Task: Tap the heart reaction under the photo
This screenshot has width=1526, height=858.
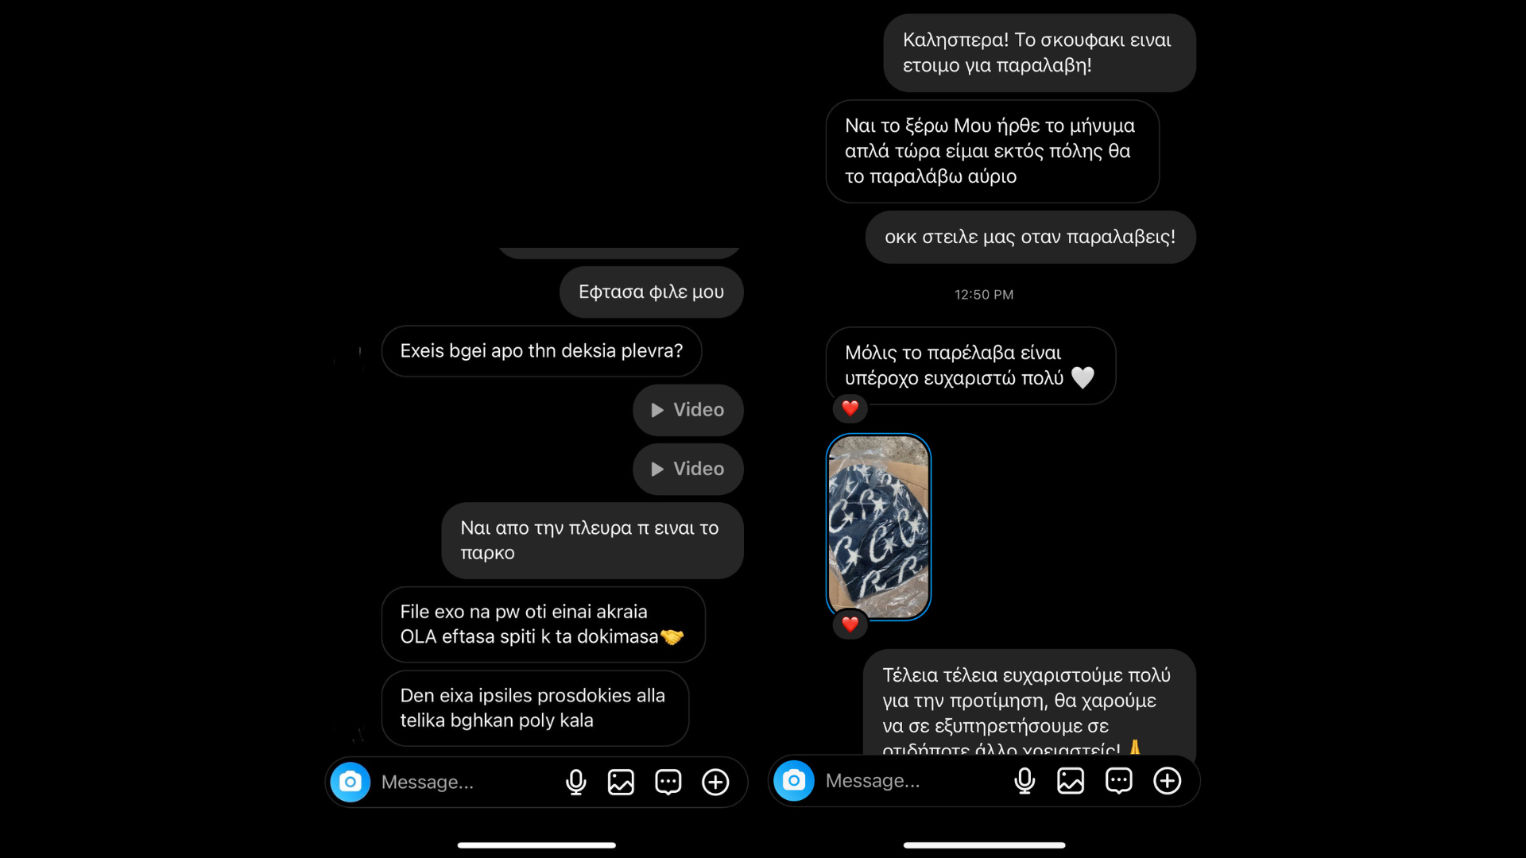Action: (850, 624)
